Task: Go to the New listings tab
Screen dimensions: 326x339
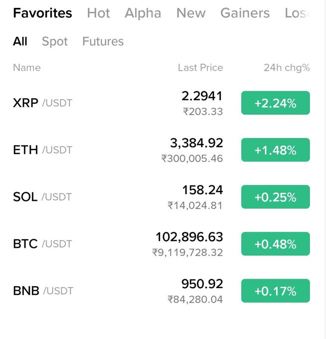Action: [x=191, y=13]
